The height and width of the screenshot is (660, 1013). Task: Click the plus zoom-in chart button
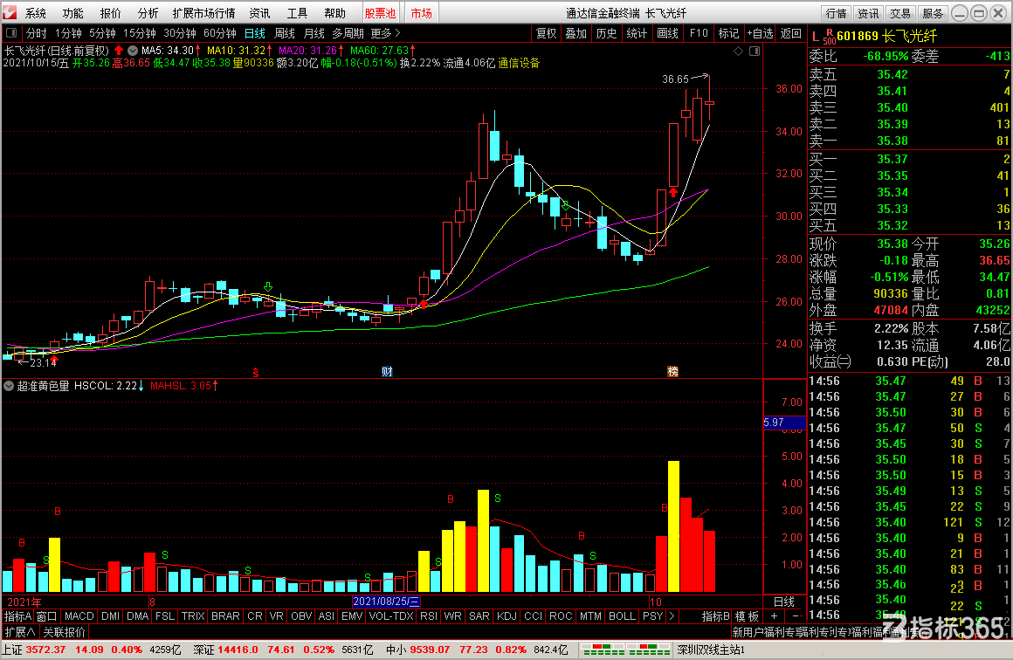(x=774, y=616)
